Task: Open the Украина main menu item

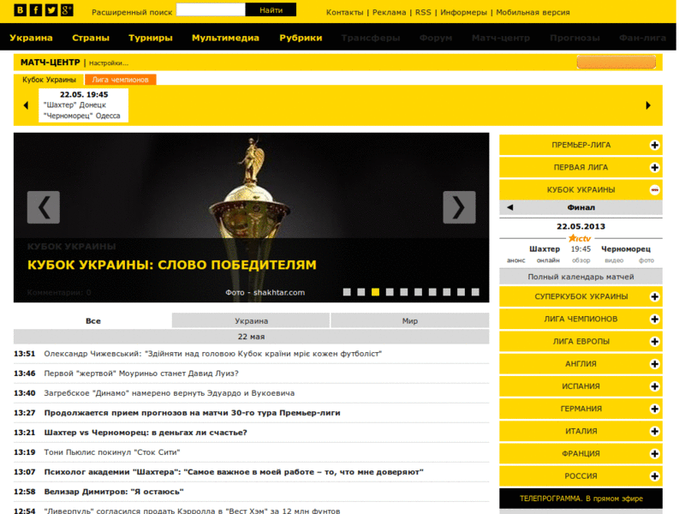Action: click(x=31, y=38)
